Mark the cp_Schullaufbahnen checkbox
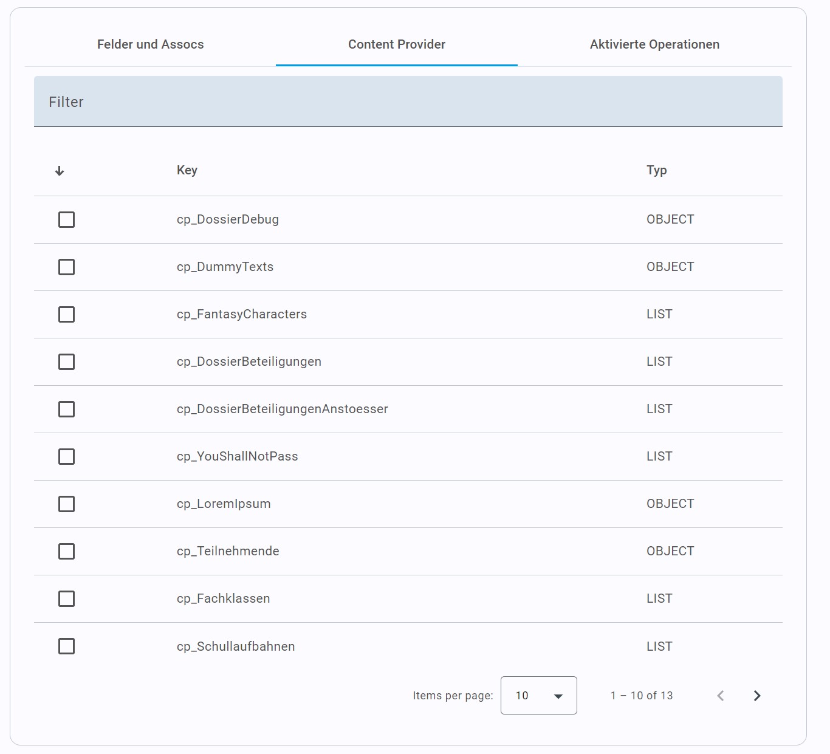Viewport: 830px width, 754px height. coord(66,646)
